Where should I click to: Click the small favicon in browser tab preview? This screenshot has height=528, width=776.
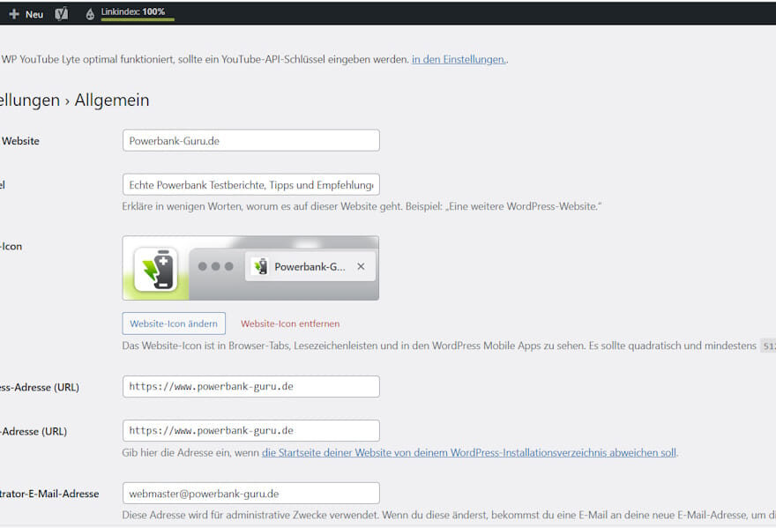pyautogui.click(x=260, y=267)
